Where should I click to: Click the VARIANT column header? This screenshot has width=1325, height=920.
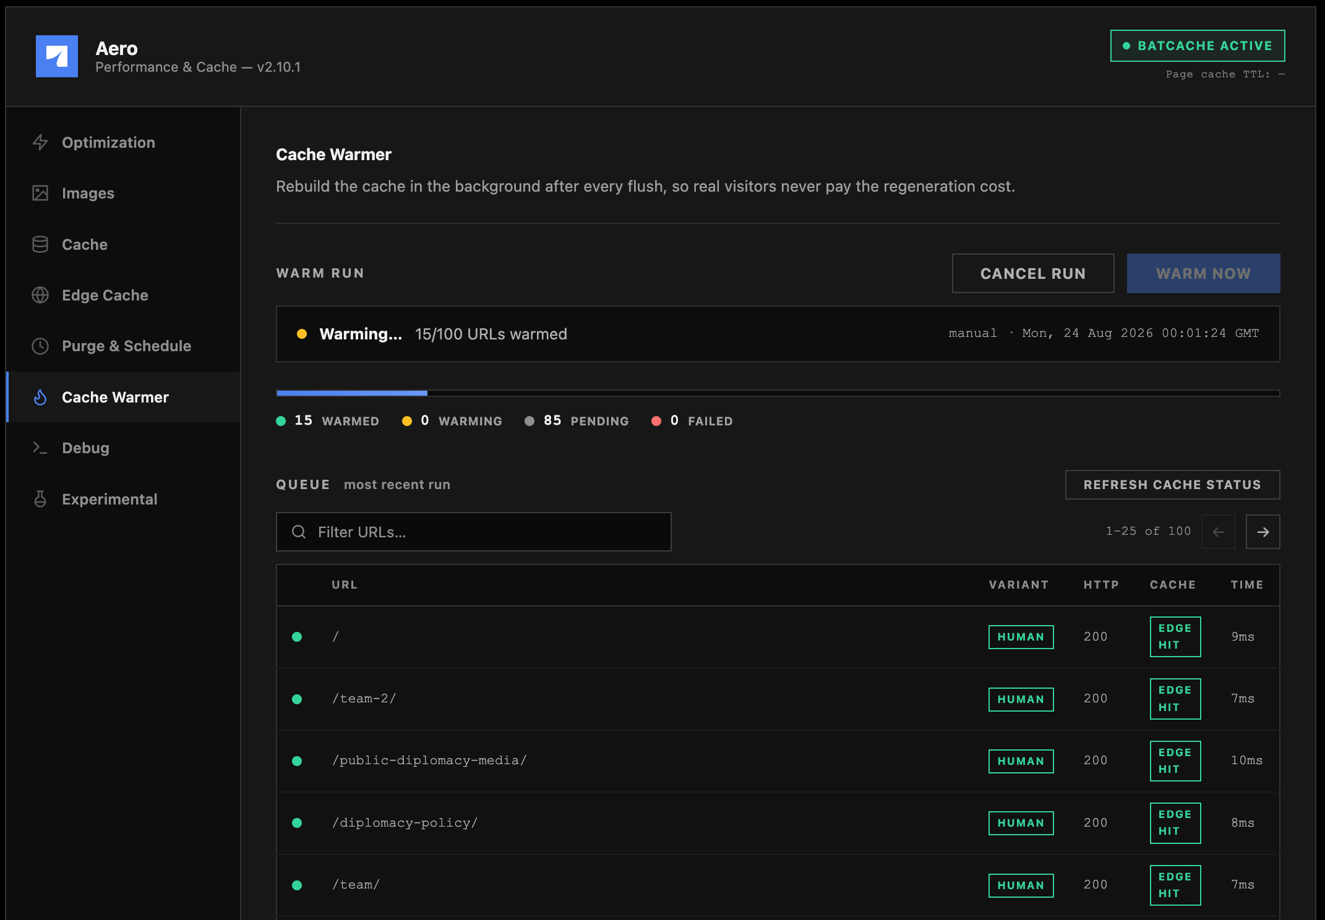coord(1019,585)
